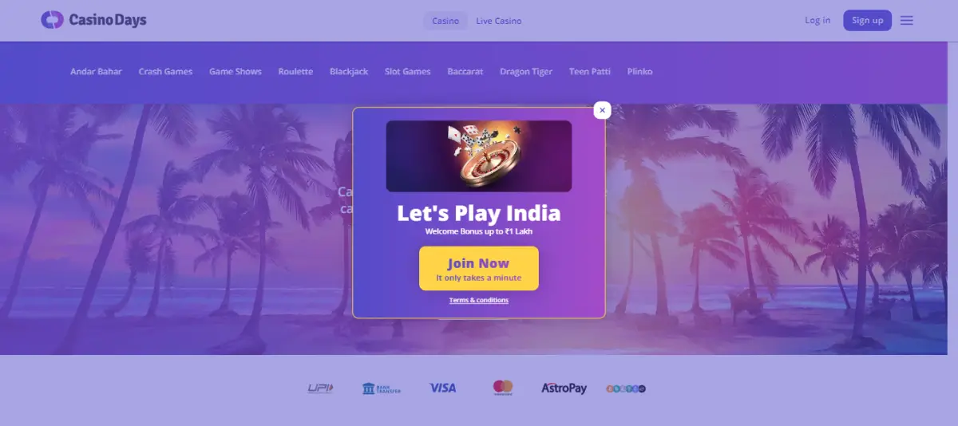Open the Dragon Tiger category
Image resolution: width=958 pixels, height=426 pixels.
coord(526,72)
